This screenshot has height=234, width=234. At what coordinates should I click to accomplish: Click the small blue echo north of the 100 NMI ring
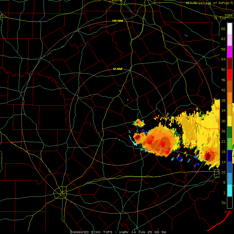tap(186, 35)
